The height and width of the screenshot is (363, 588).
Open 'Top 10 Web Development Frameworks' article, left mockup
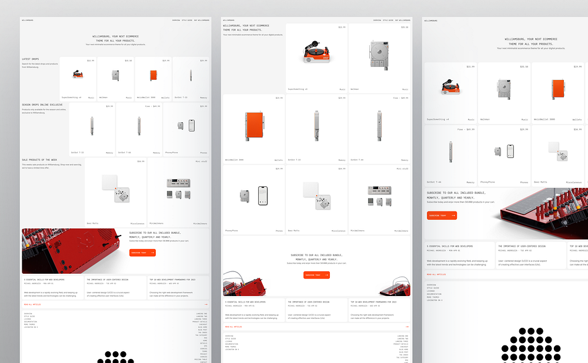(179, 288)
